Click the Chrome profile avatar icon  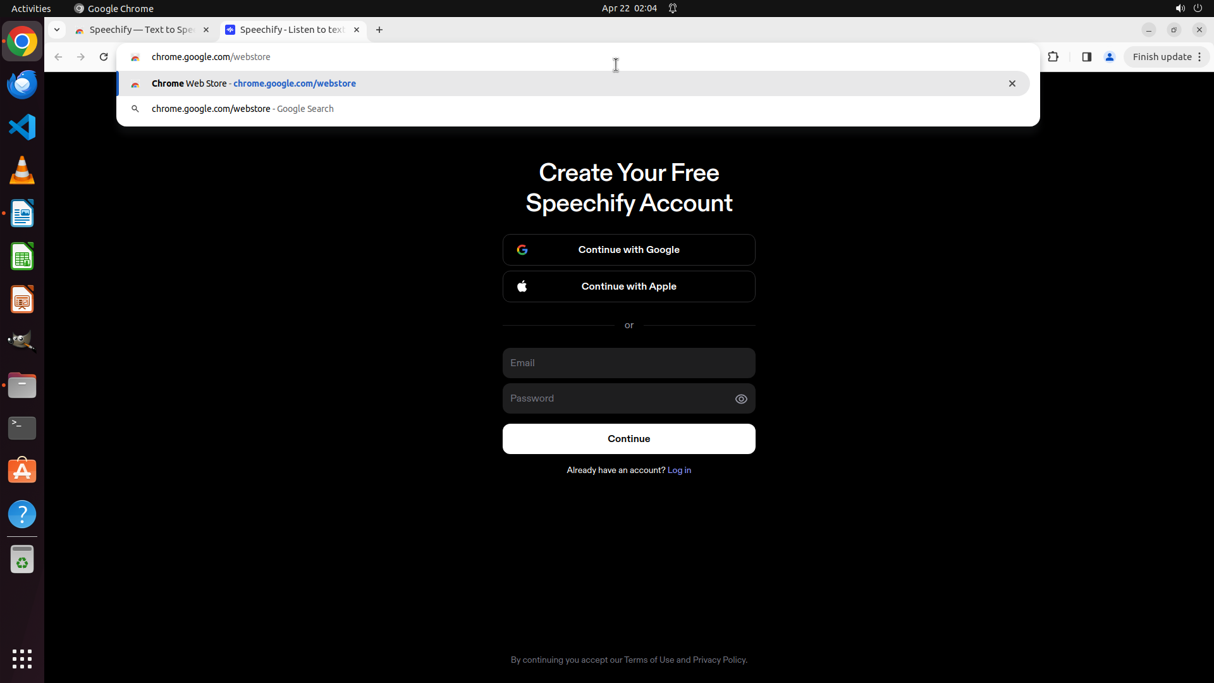[x=1109, y=57]
